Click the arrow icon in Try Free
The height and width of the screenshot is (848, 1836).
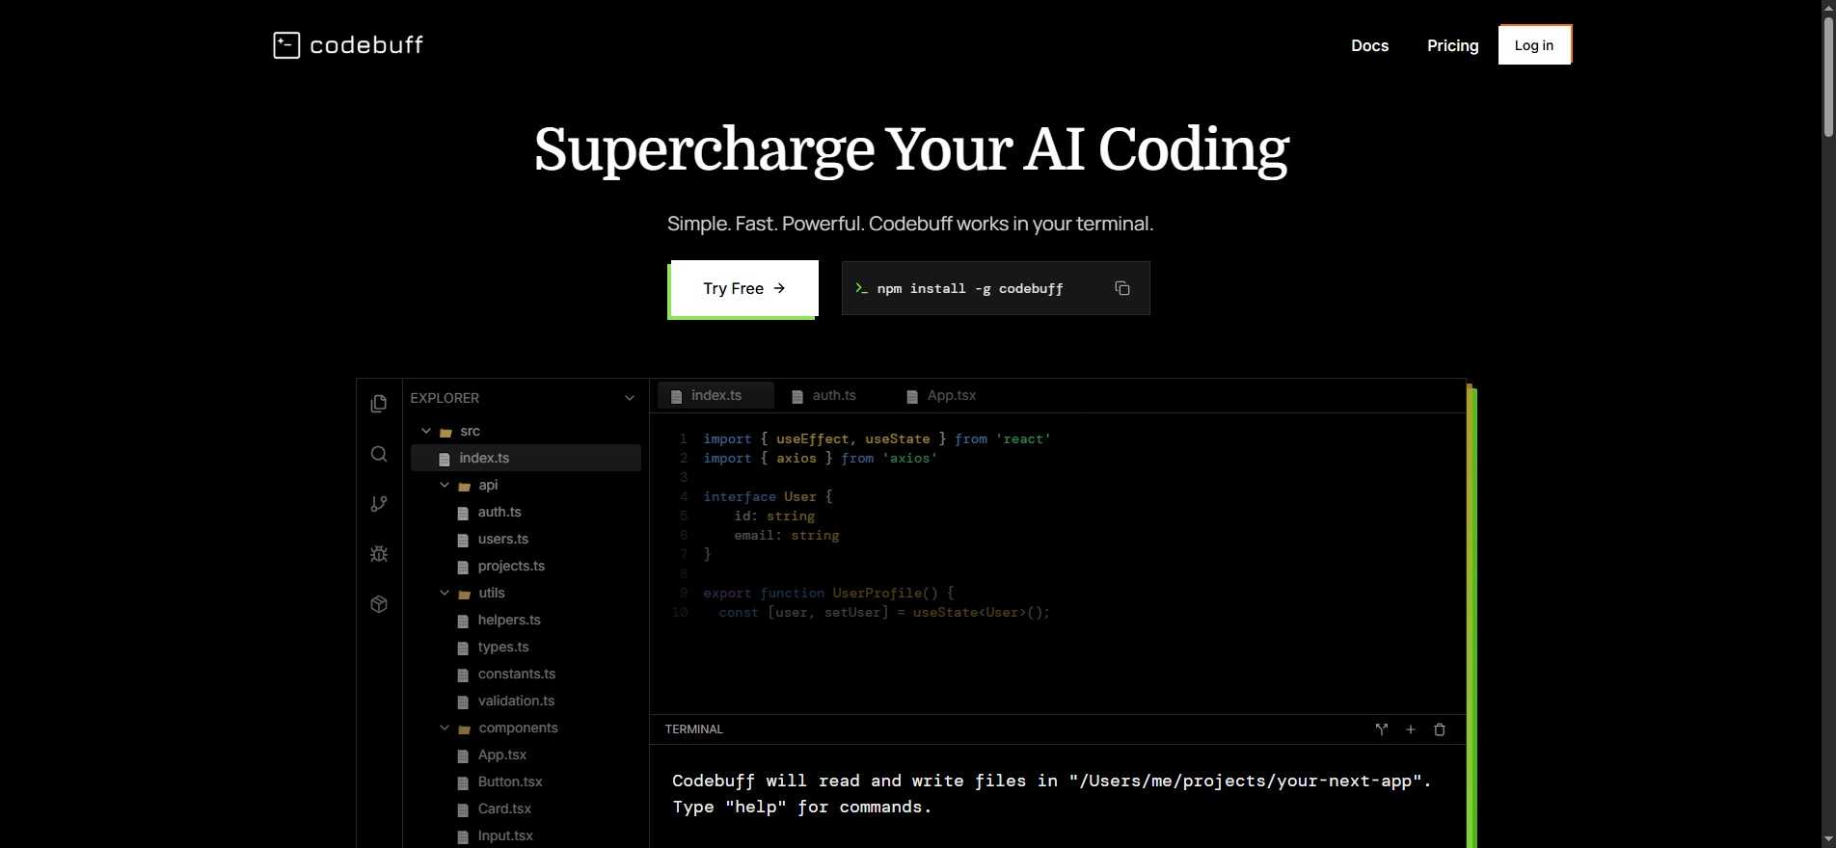tap(779, 288)
